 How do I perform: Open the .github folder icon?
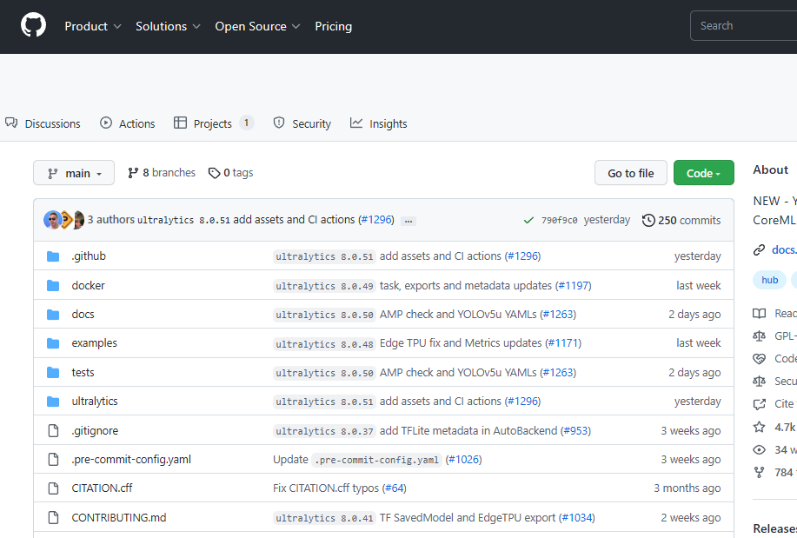click(x=53, y=256)
